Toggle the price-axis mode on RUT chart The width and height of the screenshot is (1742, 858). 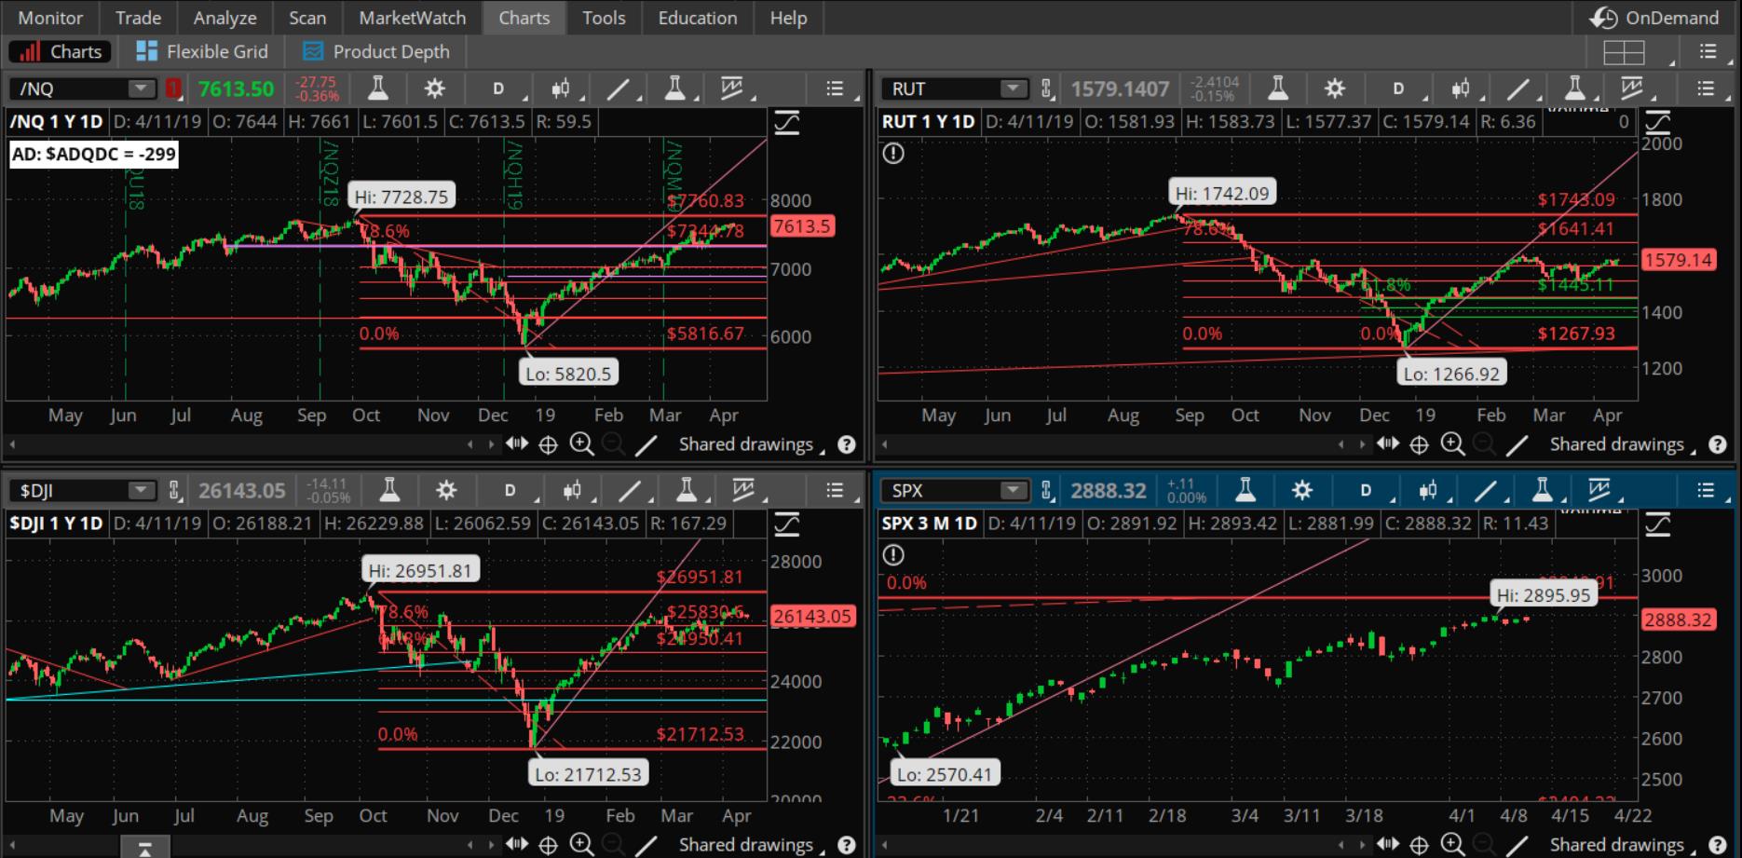(x=1658, y=122)
